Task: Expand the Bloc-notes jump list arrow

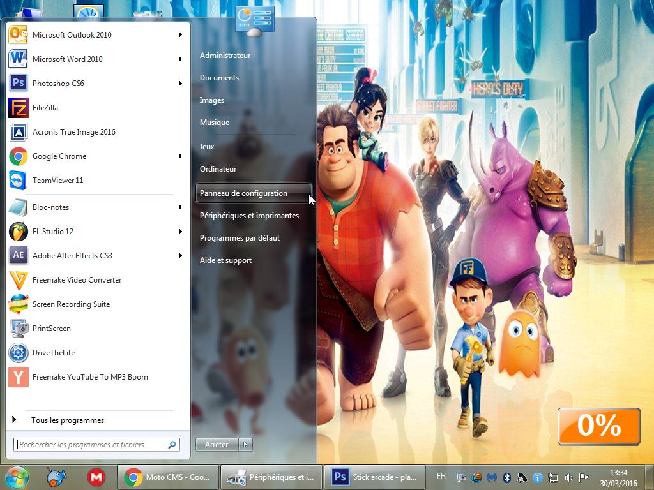Action: point(181,207)
